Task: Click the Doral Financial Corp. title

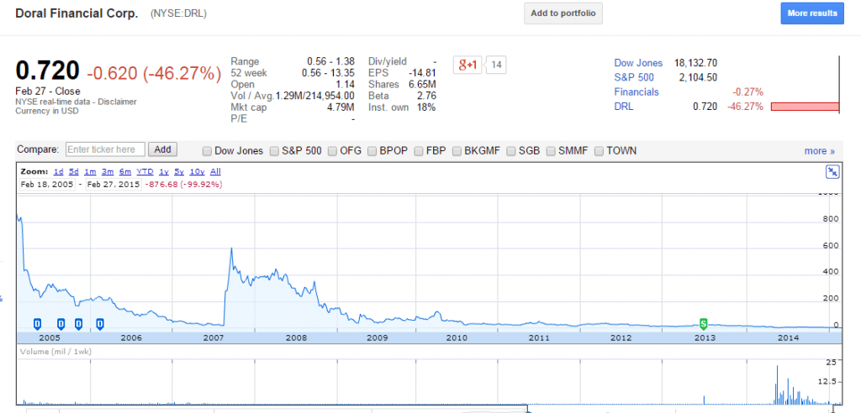Action: tap(77, 13)
